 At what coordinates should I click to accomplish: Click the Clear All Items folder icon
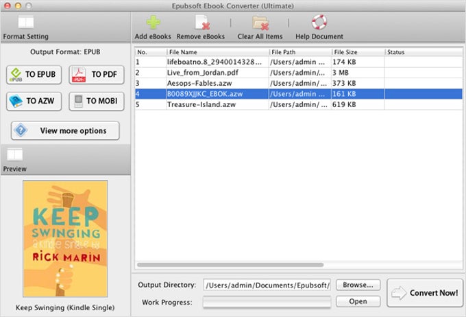click(260, 23)
